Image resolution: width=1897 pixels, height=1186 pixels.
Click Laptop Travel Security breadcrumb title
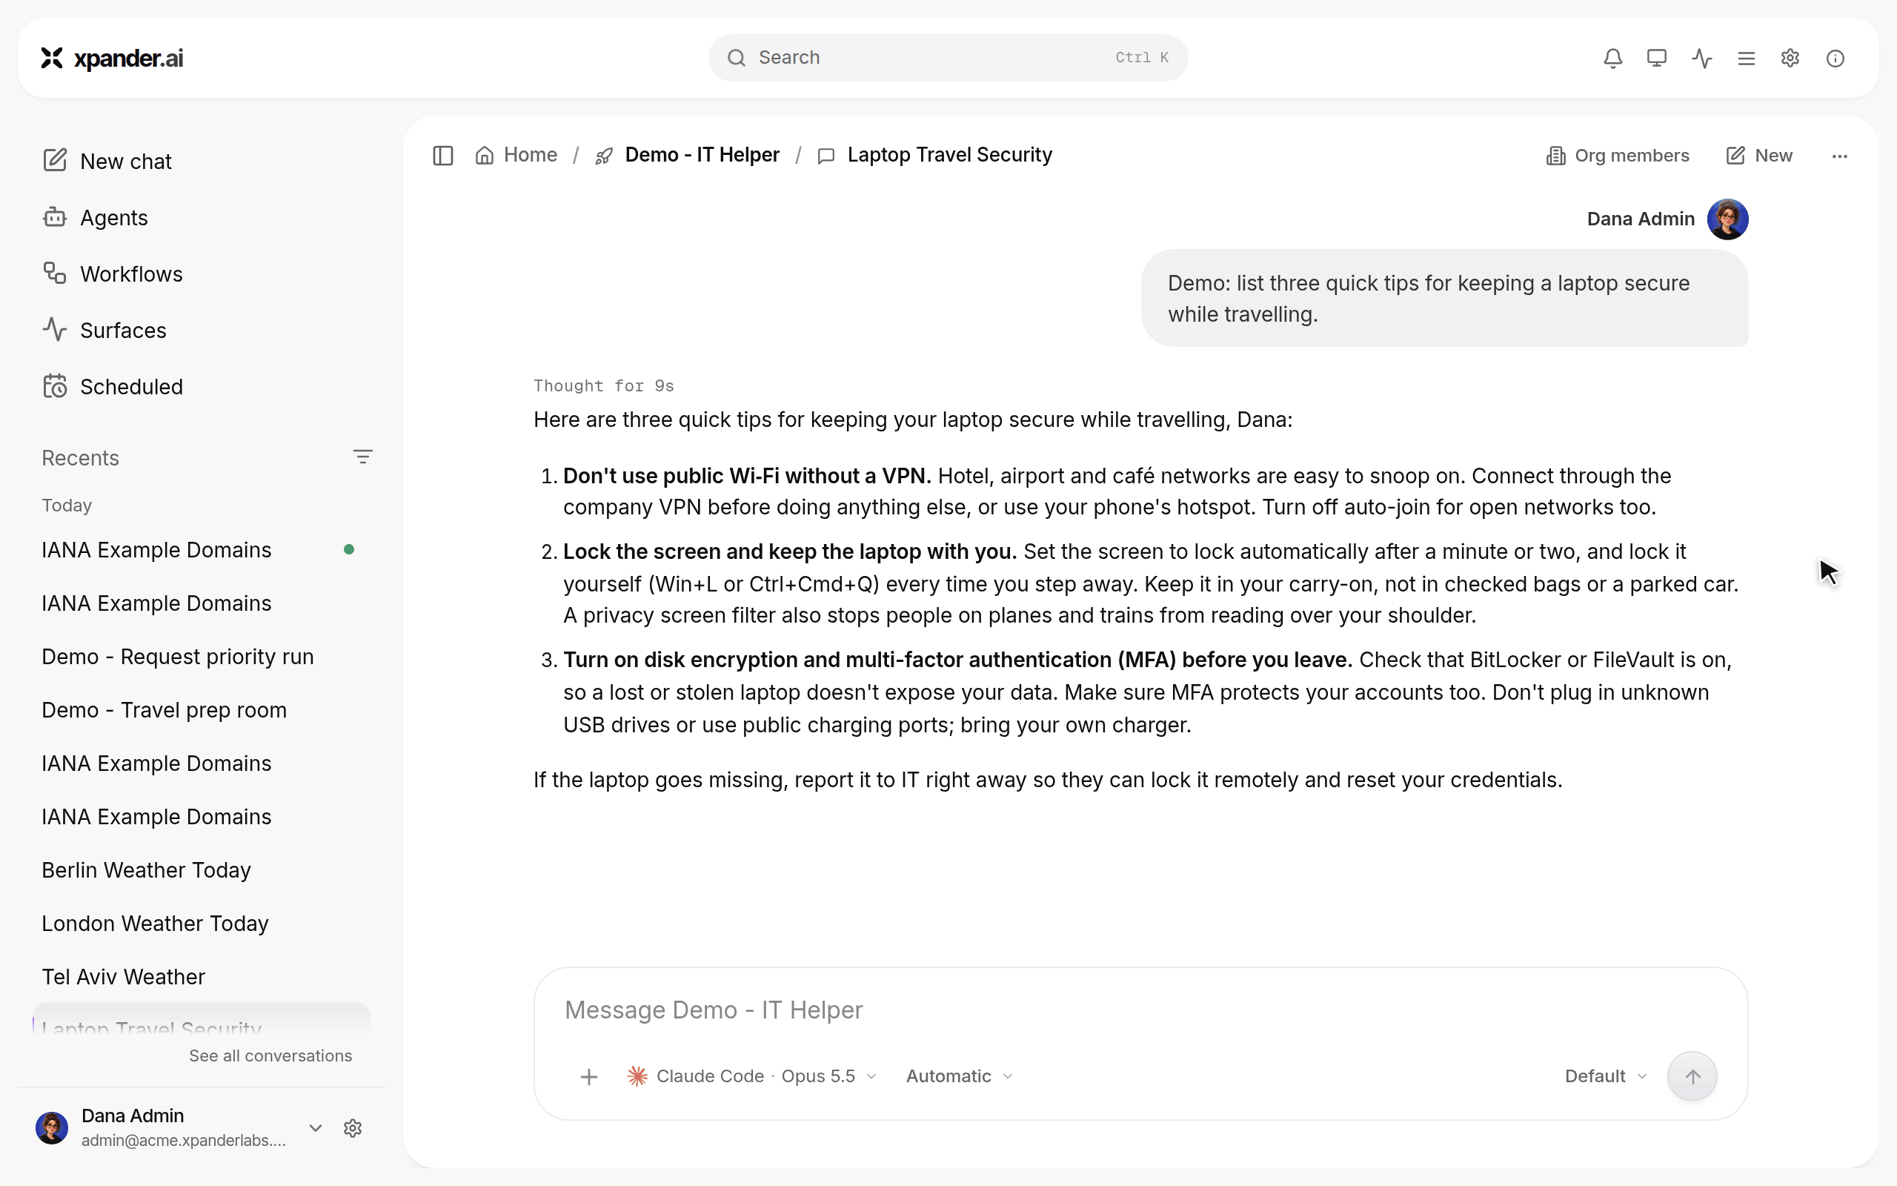coord(949,156)
